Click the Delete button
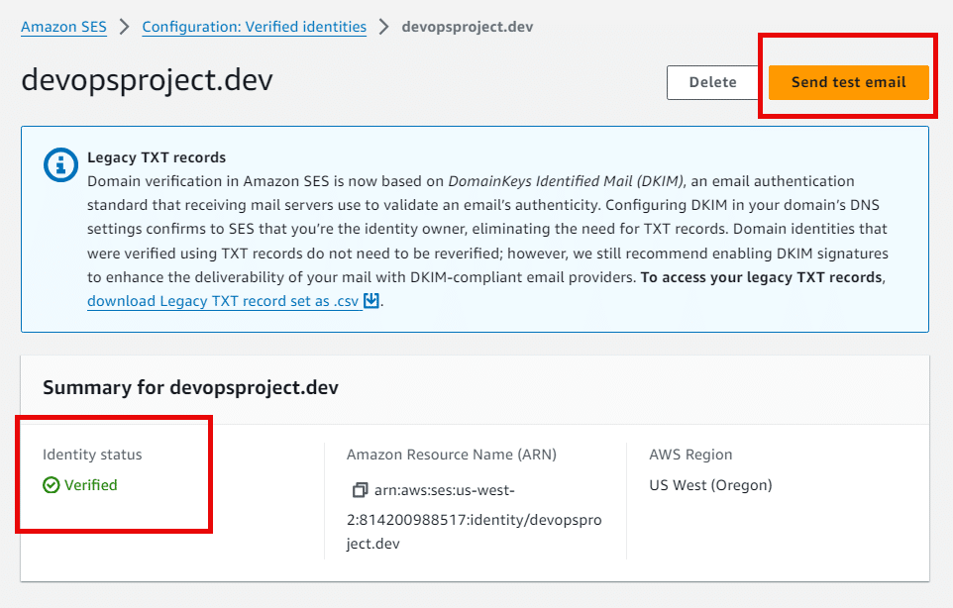The image size is (953, 608). [x=712, y=82]
